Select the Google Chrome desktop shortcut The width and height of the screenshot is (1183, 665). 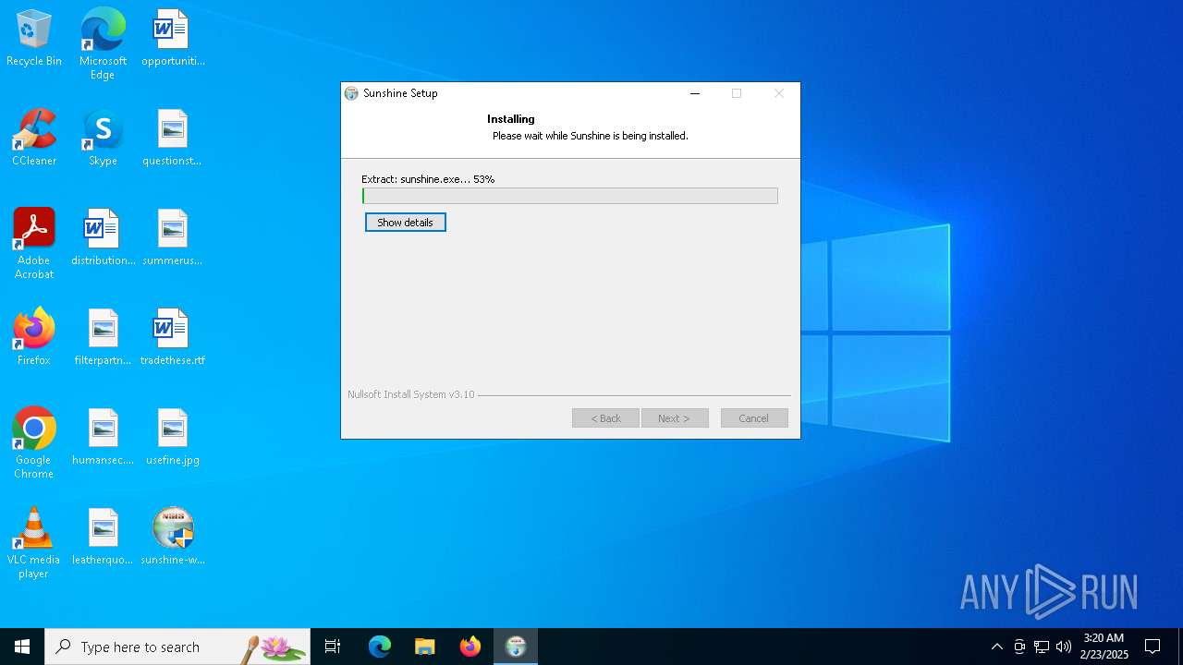pyautogui.click(x=33, y=443)
